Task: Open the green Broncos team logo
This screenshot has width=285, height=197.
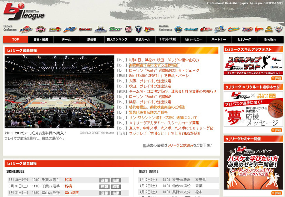Action: (x=115, y=29)
